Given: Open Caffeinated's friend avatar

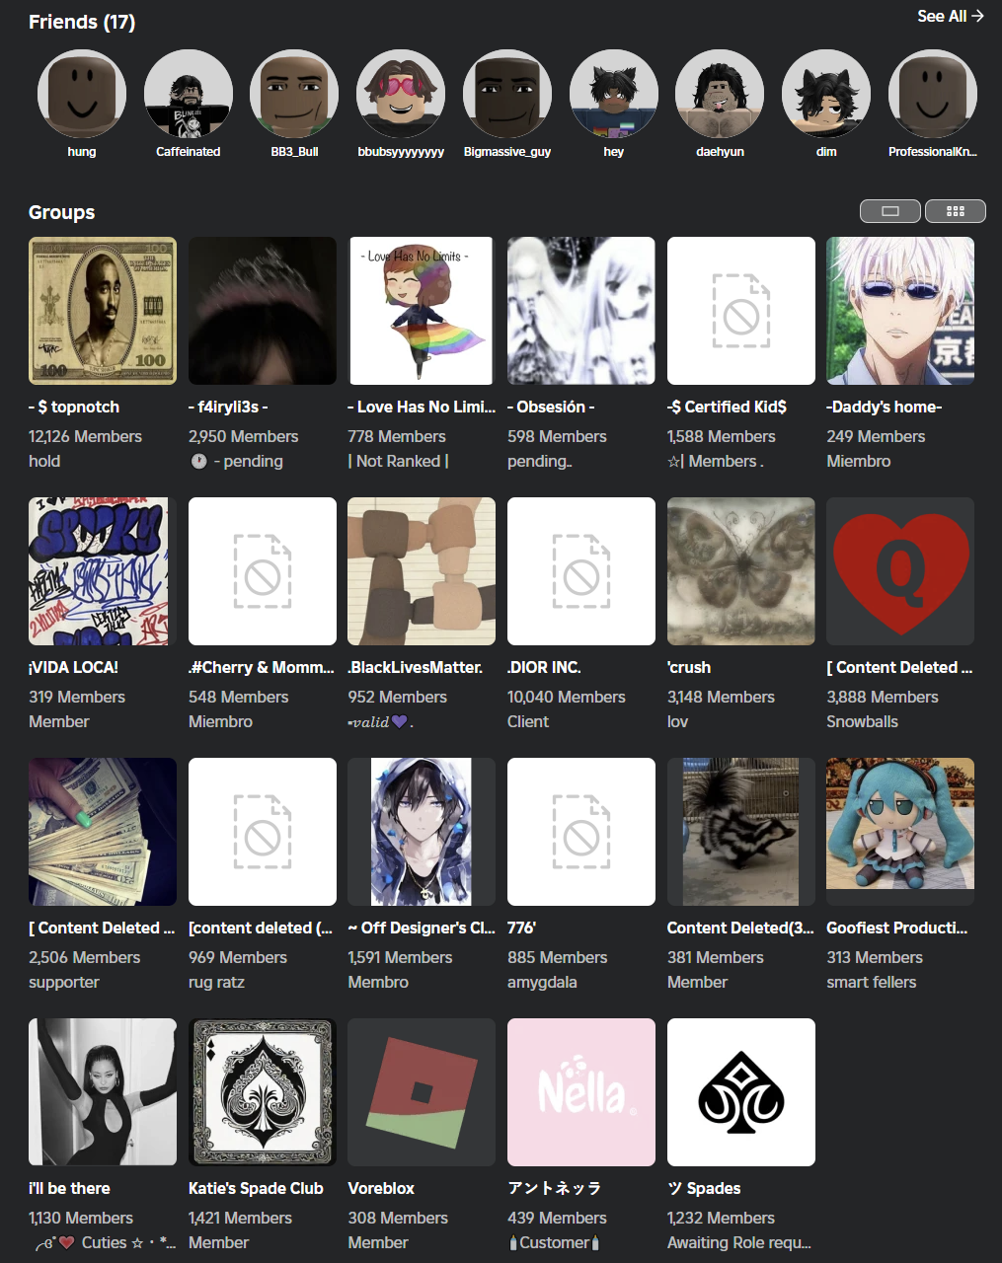Looking at the screenshot, I should [x=189, y=95].
